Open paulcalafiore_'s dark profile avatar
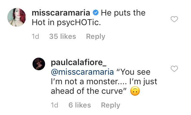Screen dimensions: 191x115 pyautogui.click(x=39, y=64)
